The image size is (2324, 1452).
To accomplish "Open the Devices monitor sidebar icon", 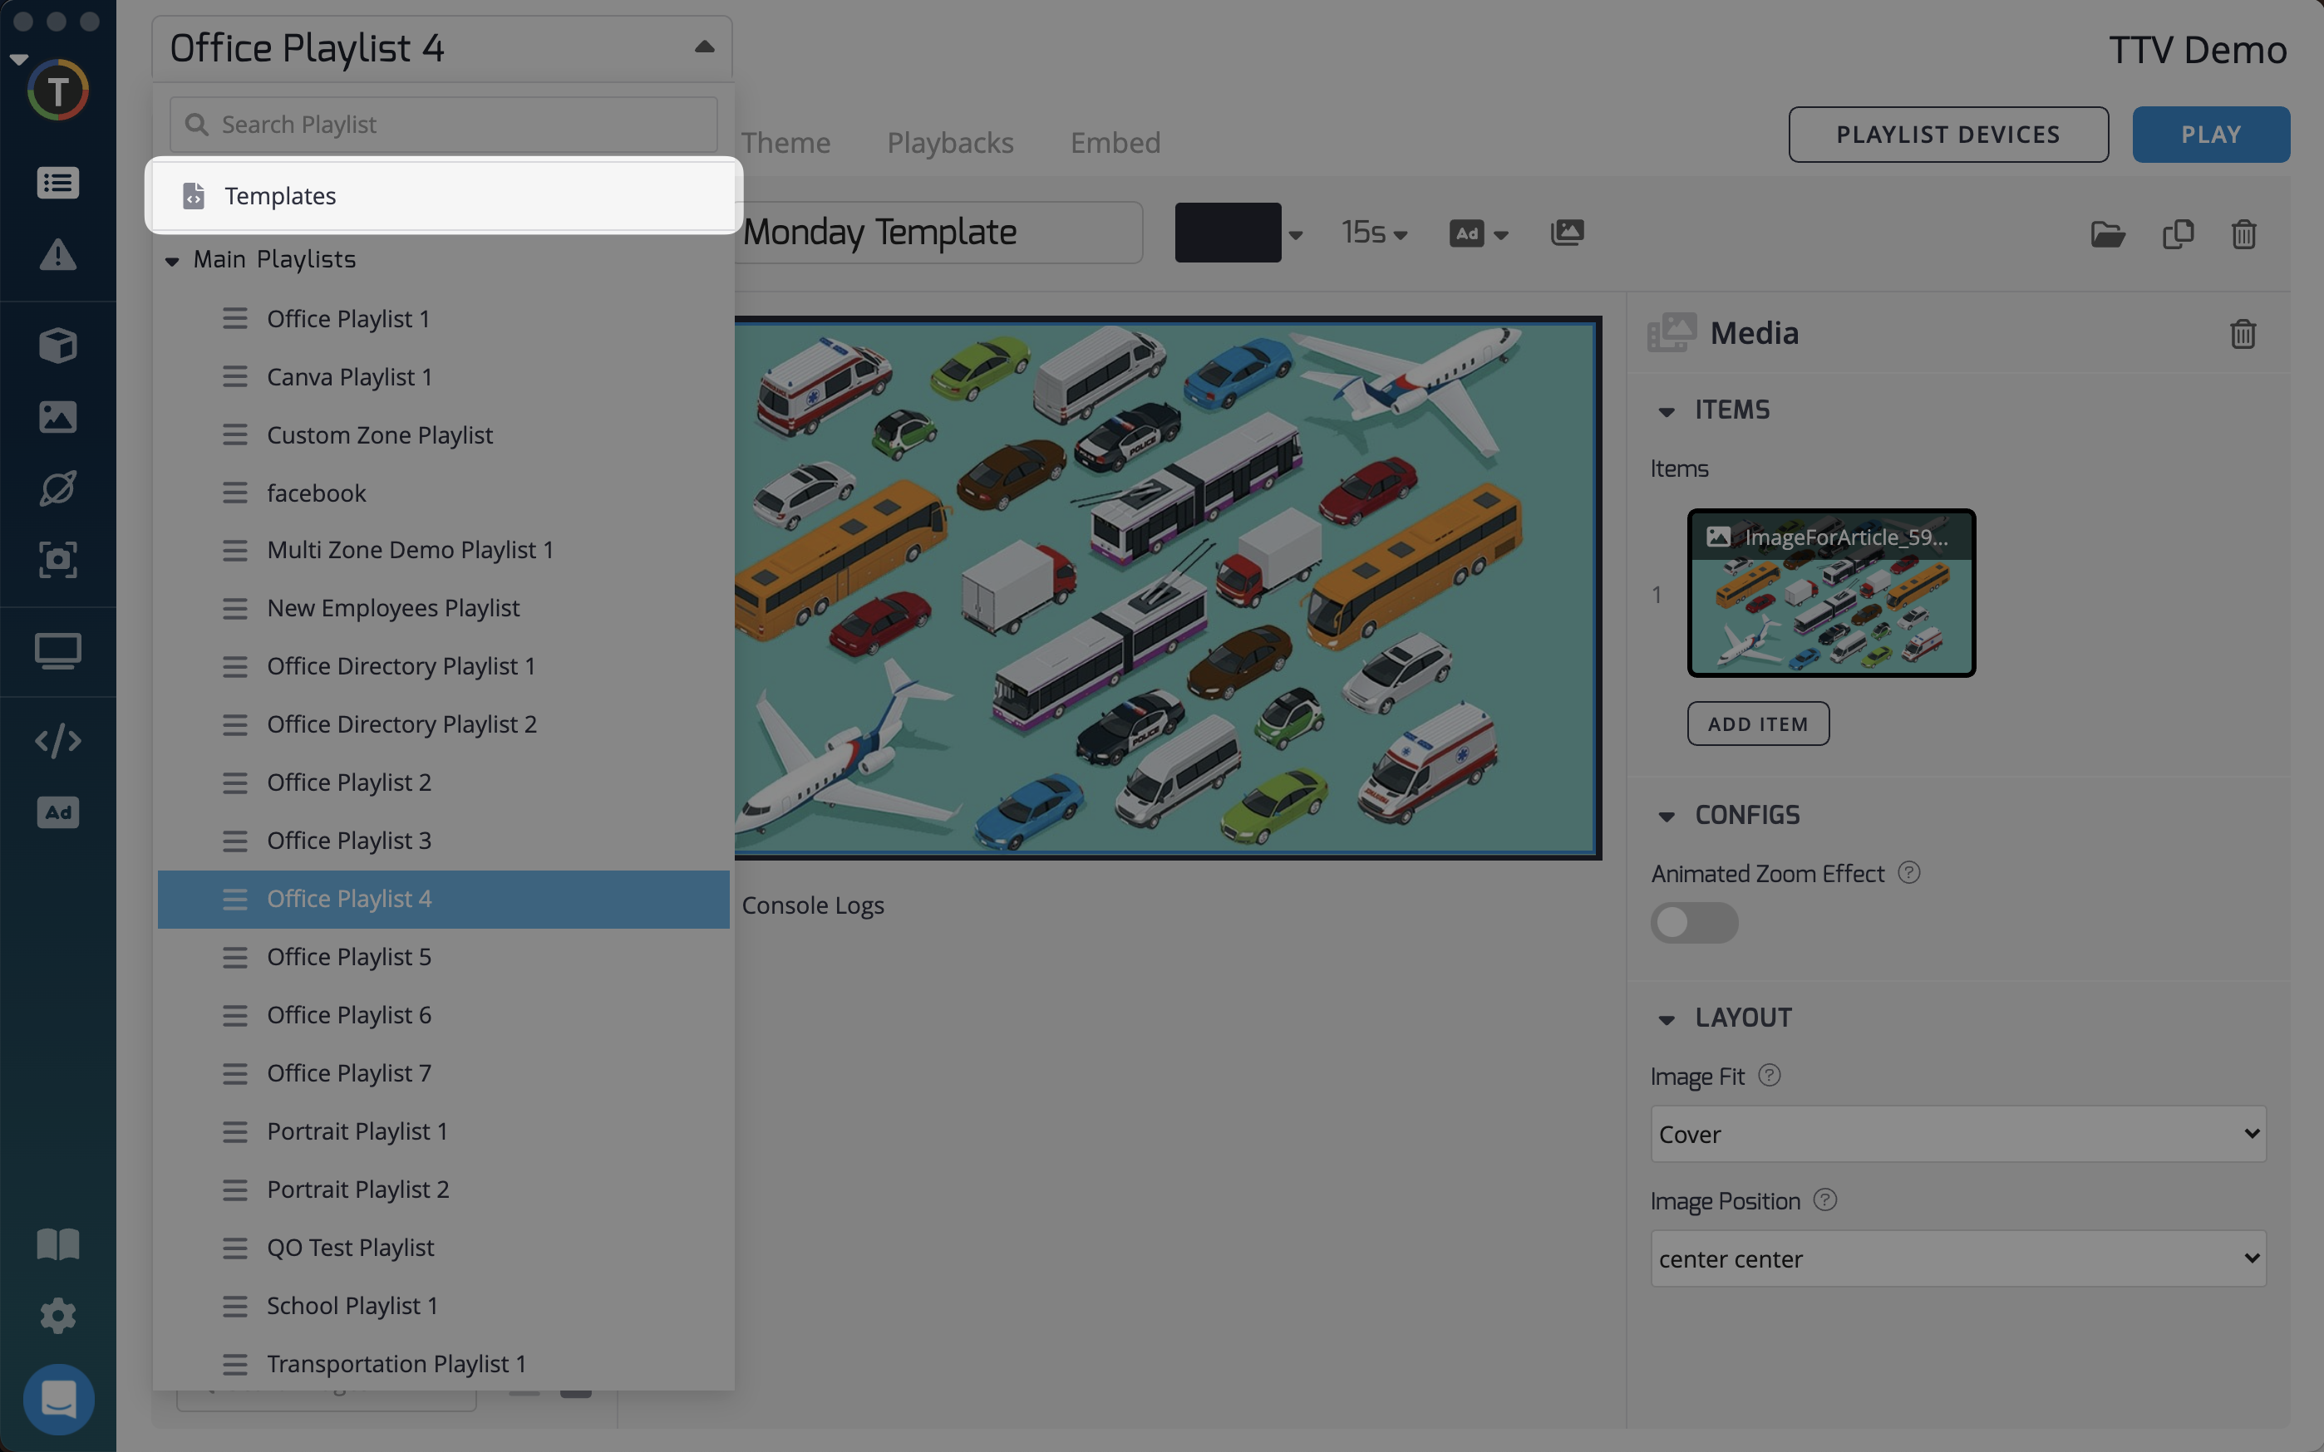I will [x=57, y=650].
